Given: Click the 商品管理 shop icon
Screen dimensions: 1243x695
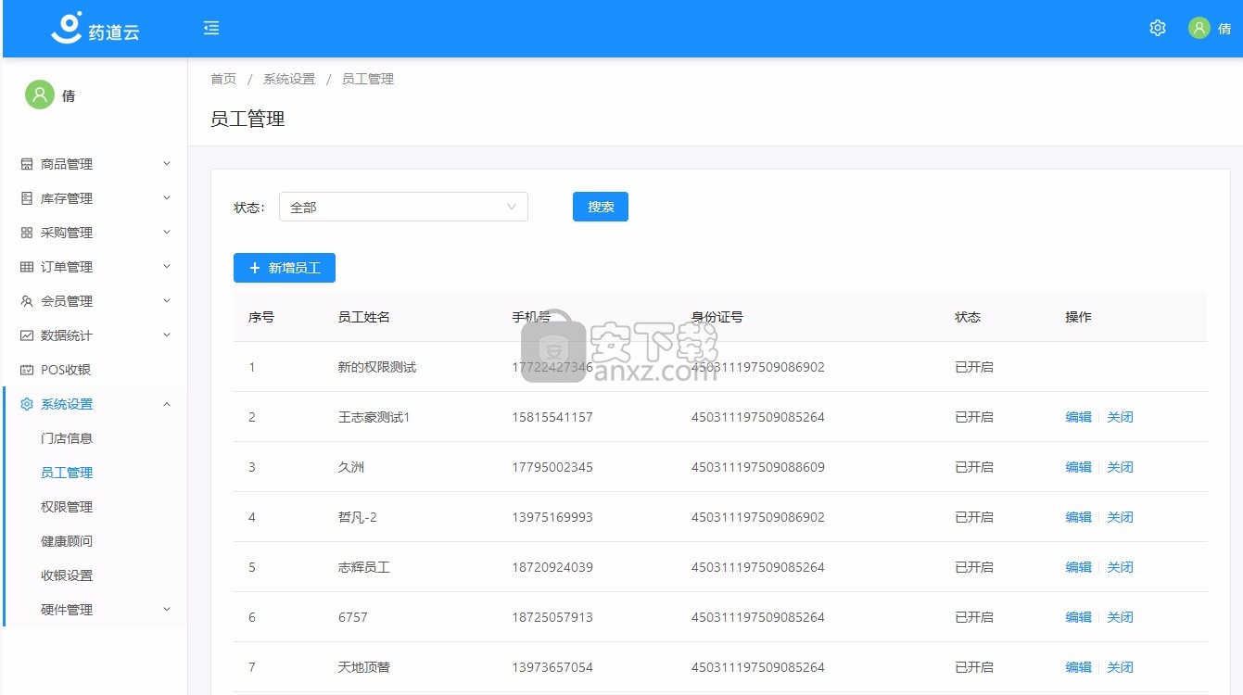Looking at the screenshot, I should tap(27, 164).
